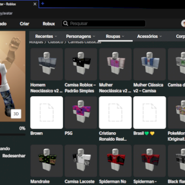Close the Roblox browser tab

(35, 4)
